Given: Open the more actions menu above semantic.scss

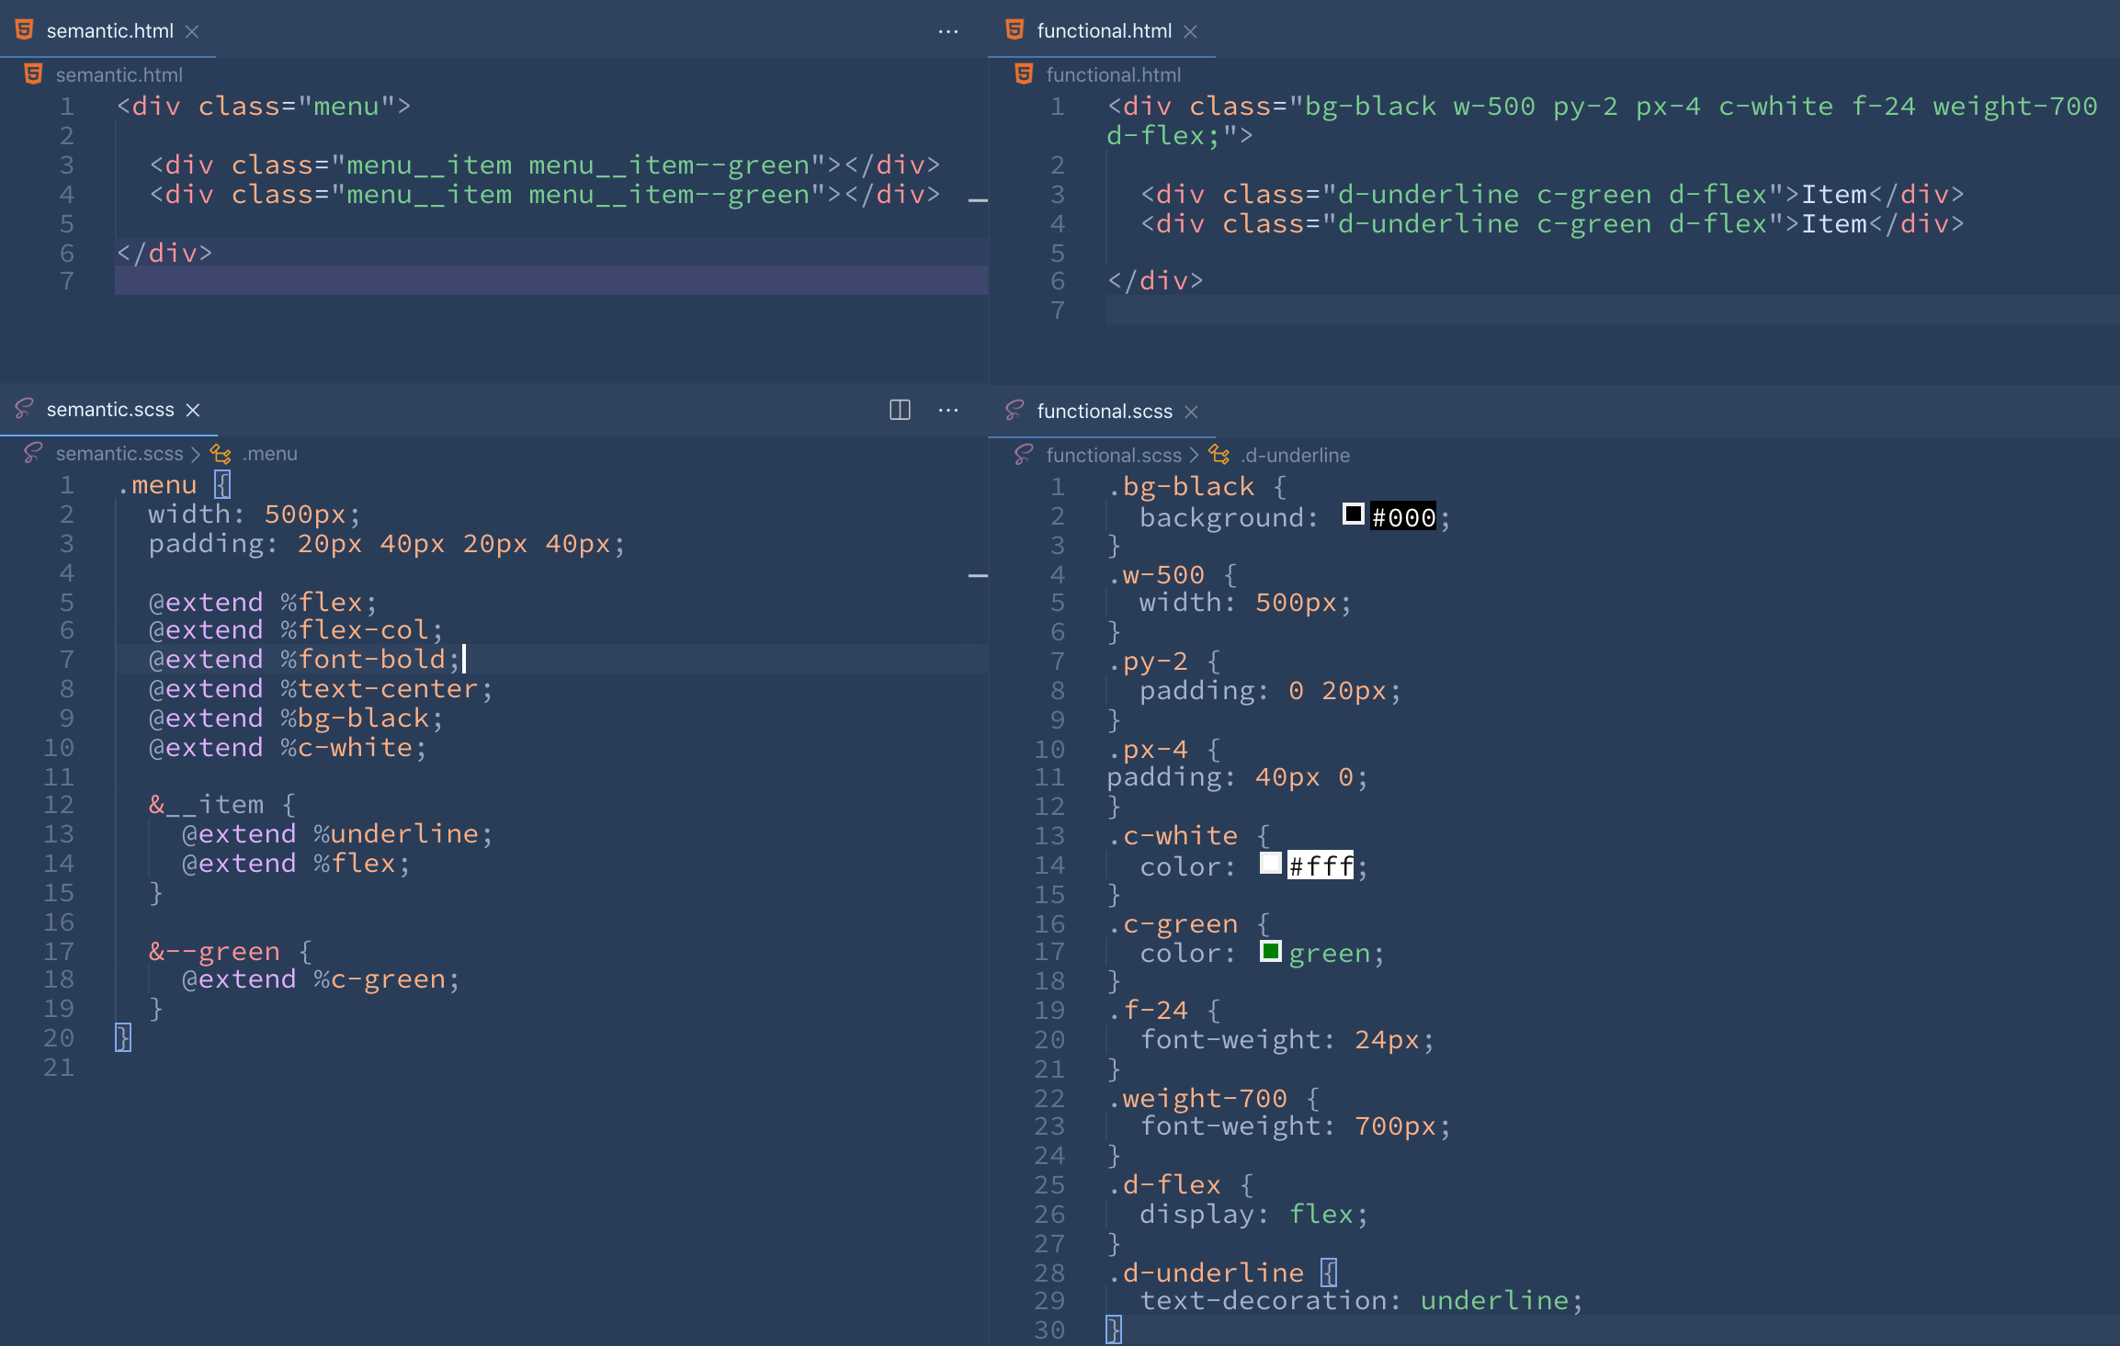Looking at the screenshot, I should point(948,410).
